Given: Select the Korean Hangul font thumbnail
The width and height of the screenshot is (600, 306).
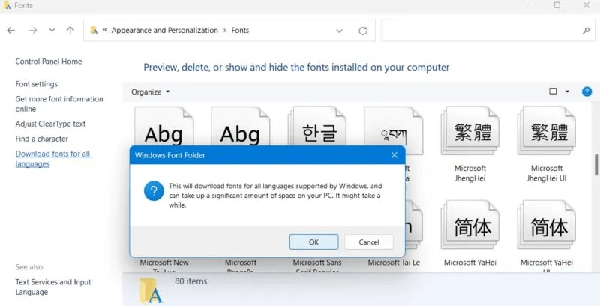Looking at the screenshot, I should [317, 126].
